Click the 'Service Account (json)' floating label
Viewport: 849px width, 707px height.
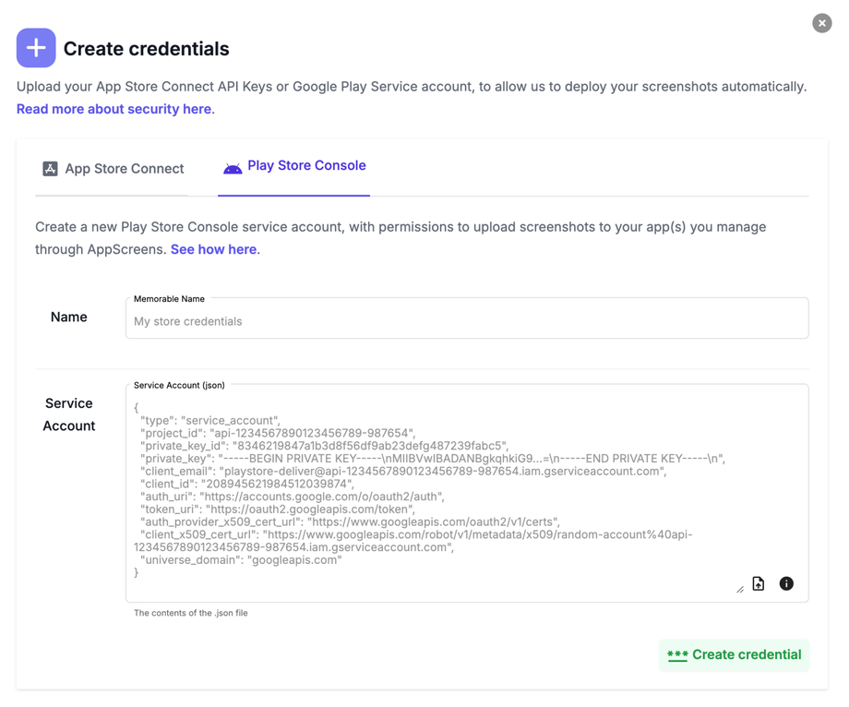click(x=179, y=385)
